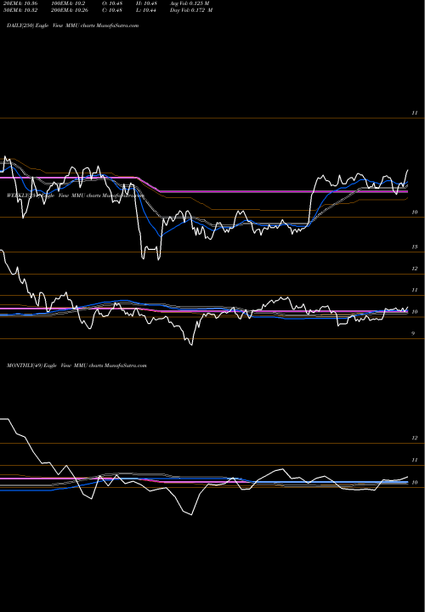Click the 10 price label on monthly chart
The width and height of the screenshot is (425, 612).
415,483
